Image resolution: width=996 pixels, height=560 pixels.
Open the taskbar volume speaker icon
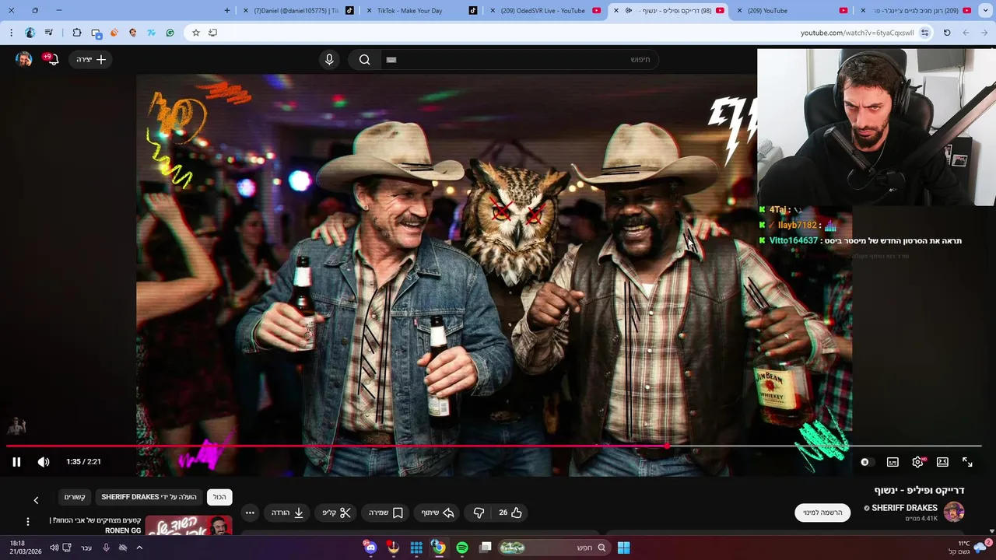coord(54,548)
